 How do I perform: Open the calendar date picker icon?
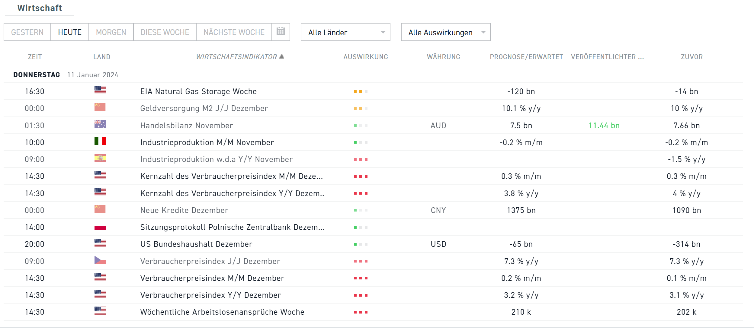point(281,31)
